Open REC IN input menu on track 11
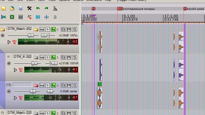Viewport: 205px width, 115px height. 21,70
